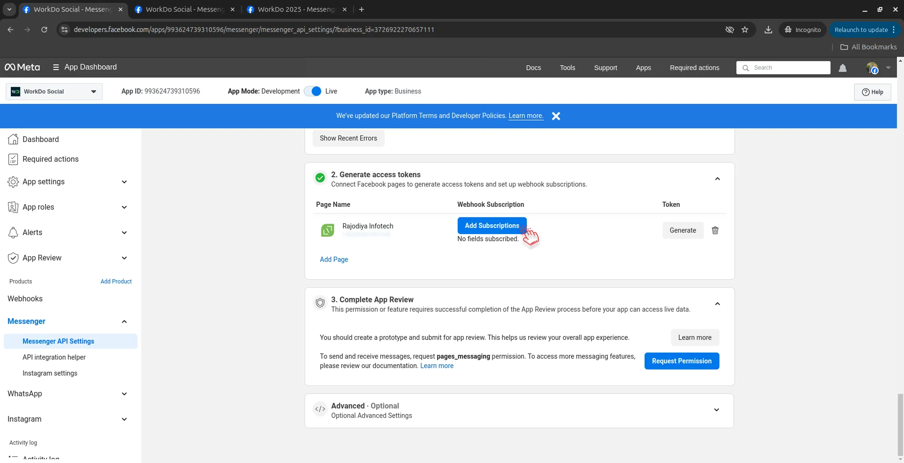Open the Docs menu item
Screen dimensions: 904x463
[533, 68]
